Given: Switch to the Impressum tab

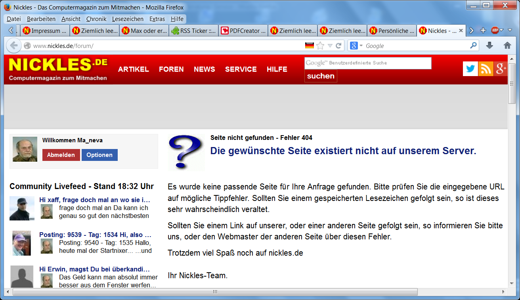Looking at the screenshot, I should [44, 31].
